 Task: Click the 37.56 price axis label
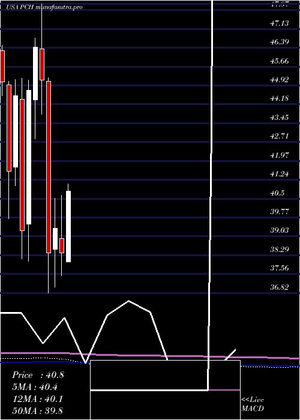pyautogui.click(x=280, y=268)
